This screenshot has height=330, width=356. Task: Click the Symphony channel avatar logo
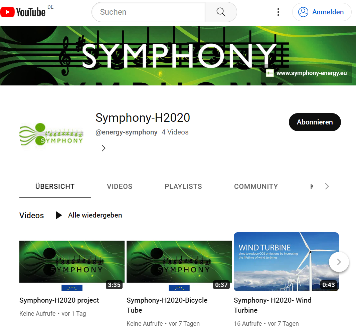pyautogui.click(x=51, y=134)
